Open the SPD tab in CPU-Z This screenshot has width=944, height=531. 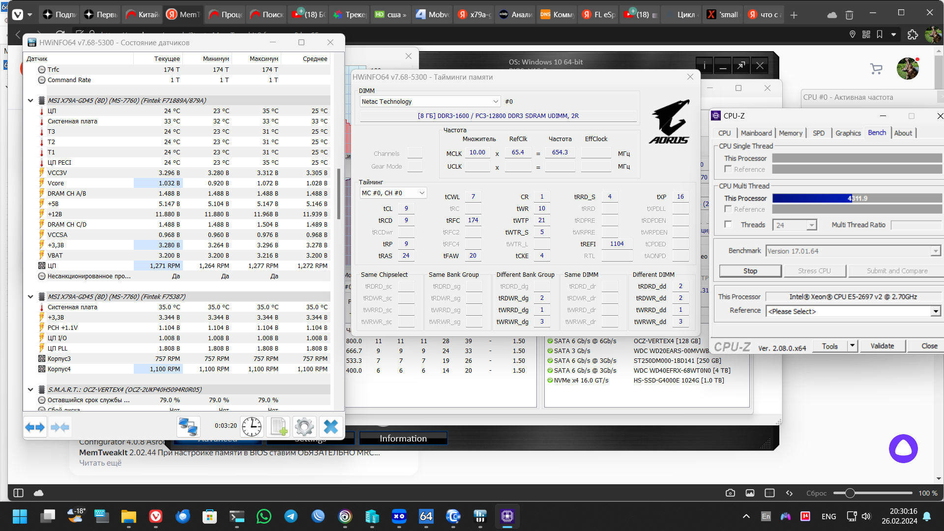click(818, 133)
